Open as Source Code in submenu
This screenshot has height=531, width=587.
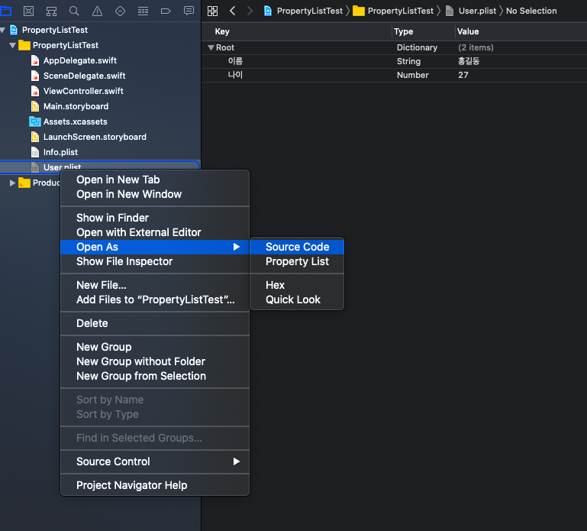click(297, 247)
